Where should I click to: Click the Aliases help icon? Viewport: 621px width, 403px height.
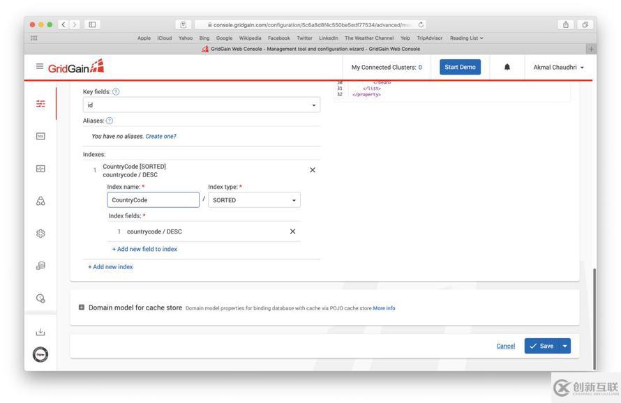point(110,121)
